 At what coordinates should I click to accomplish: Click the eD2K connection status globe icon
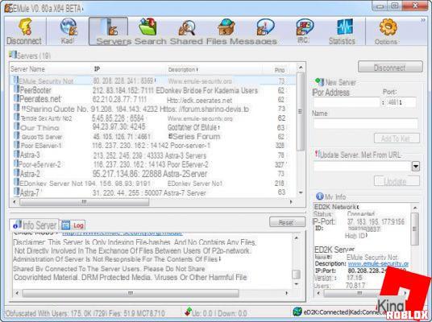point(297,312)
